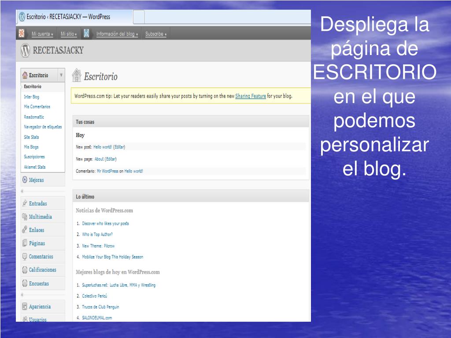Open Inter Blog in sidebar
This screenshot has width=451, height=338.
[x=32, y=97]
